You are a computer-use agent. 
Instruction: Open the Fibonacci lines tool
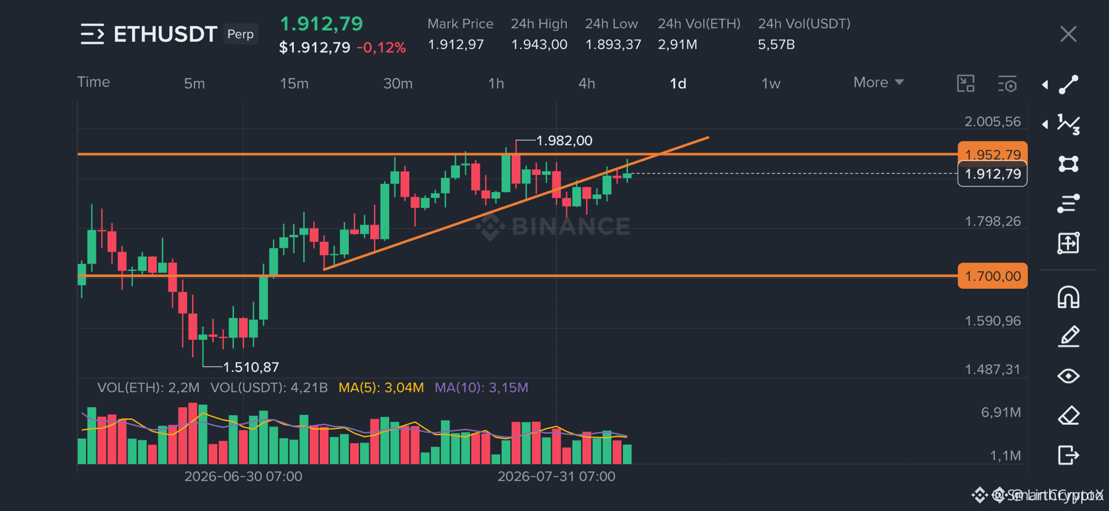[x=1068, y=203]
